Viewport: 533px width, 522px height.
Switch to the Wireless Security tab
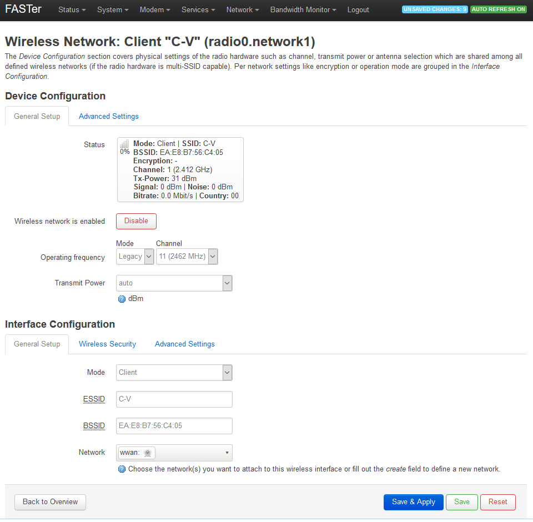pyautogui.click(x=107, y=344)
